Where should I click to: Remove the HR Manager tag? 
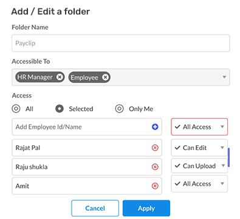[x=60, y=77]
